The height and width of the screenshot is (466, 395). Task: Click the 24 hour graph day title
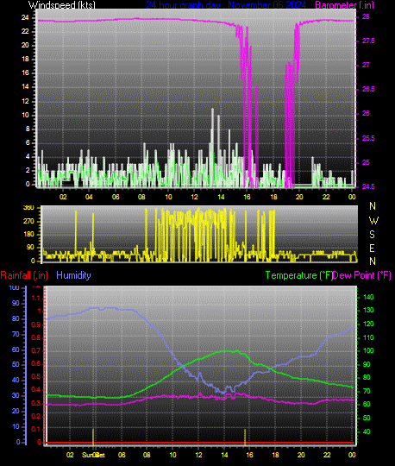[226, 5]
